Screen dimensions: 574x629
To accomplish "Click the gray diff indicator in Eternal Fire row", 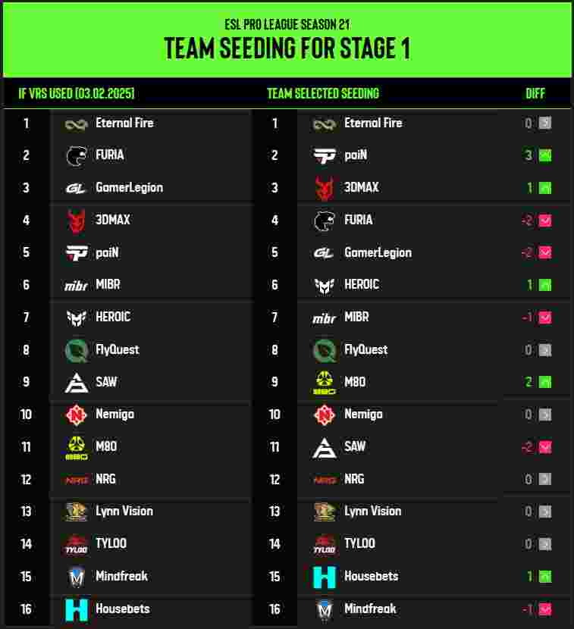I will point(545,123).
